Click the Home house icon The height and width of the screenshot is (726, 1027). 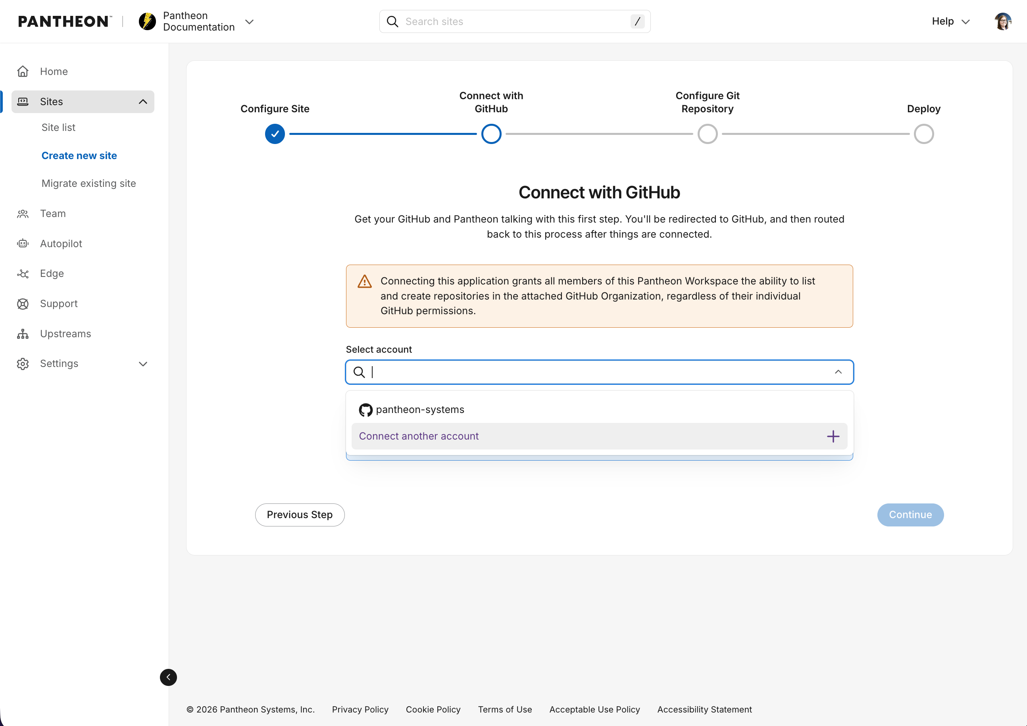(x=23, y=71)
